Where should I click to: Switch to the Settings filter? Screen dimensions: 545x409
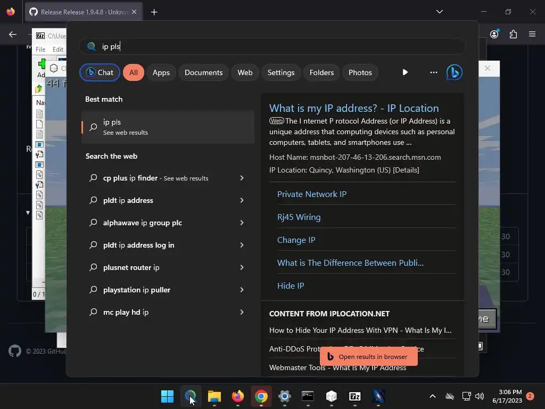point(281,72)
